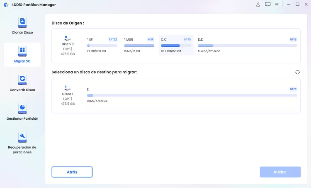The height and width of the screenshot is (188, 311).
Task: Click the *:EFI partition usage bar
Action: (102, 46)
